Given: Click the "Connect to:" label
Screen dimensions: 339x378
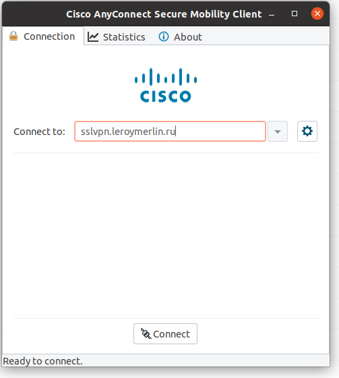Looking at the screenshot, I should pos(40,132).
